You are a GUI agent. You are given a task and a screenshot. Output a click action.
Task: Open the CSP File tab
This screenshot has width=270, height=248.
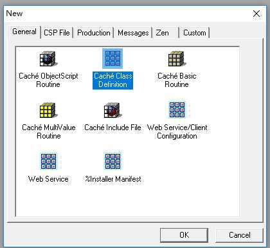[x=57, y=33]
